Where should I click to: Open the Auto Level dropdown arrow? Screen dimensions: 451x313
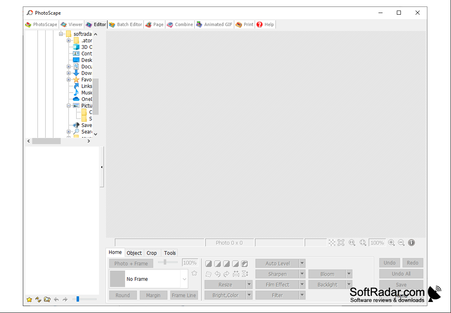pyautogui.click(x=302, y=263)
